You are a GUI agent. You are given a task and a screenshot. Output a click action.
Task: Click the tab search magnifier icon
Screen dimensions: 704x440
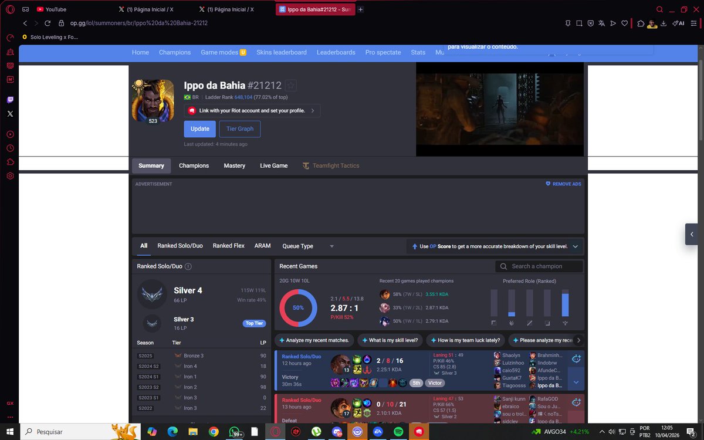click(x=659, y=9)
